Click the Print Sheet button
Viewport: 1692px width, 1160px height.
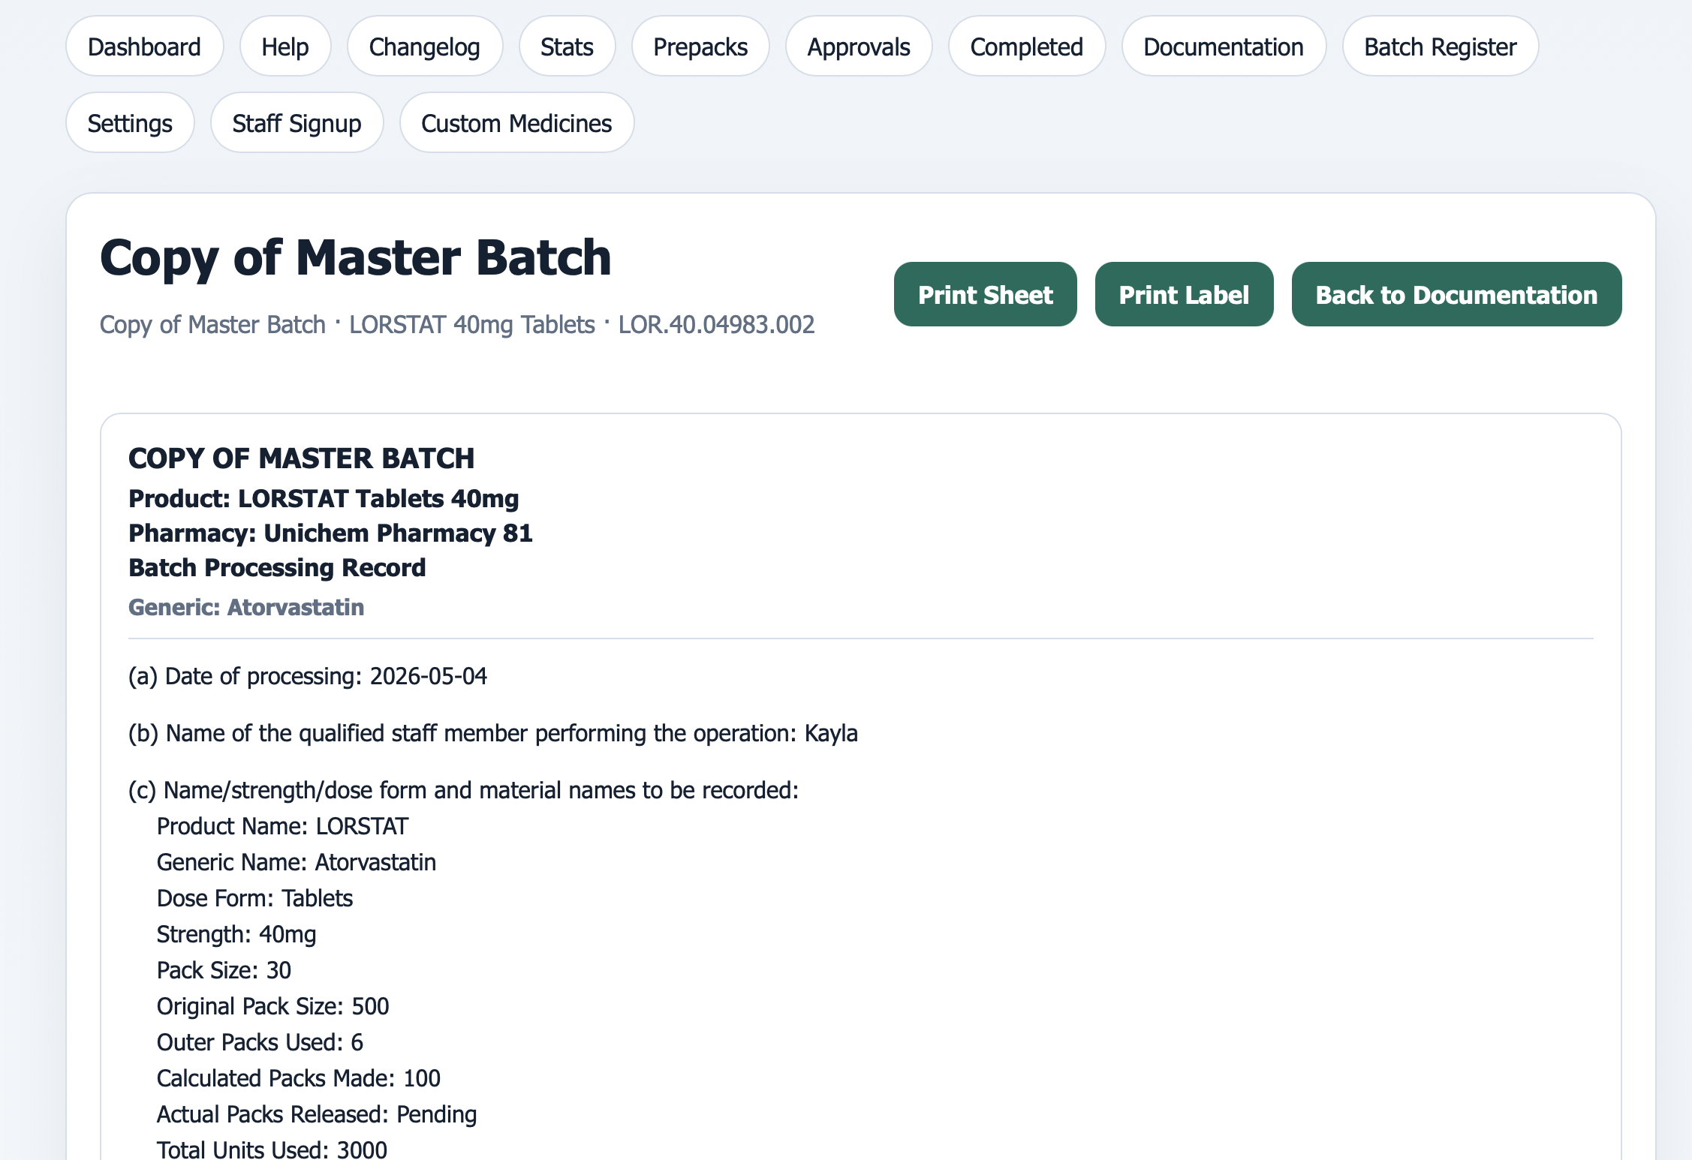pyautogui.click(x=985, y=294)
